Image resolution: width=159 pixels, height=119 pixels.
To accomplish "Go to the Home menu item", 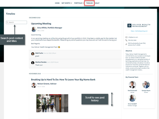I will click(57, 3).
